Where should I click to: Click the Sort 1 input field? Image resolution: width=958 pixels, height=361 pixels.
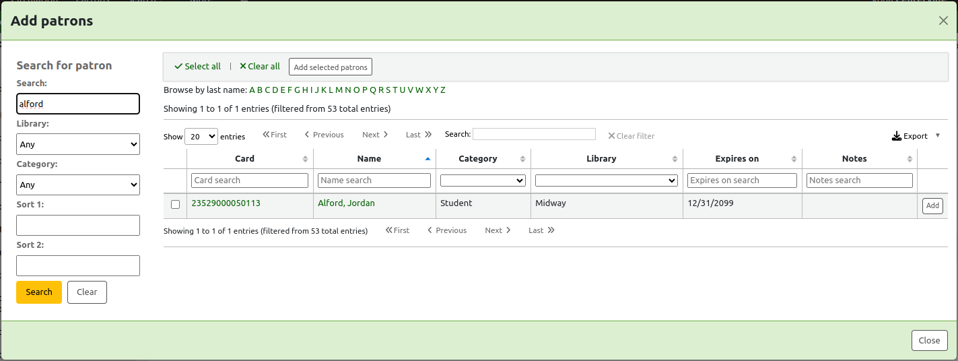click(x=78, y=225)
